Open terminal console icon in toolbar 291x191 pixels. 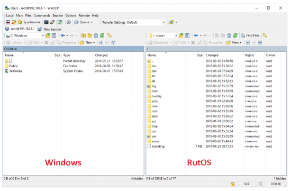pos(46,22)
